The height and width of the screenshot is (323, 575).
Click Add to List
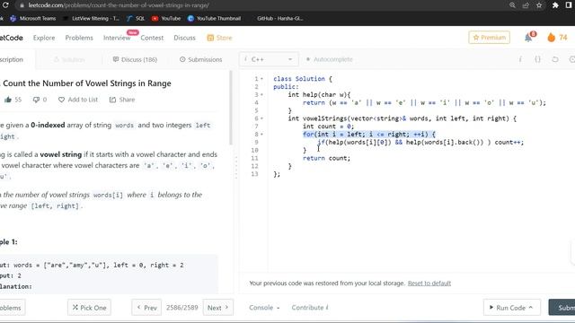coord(78,100)
